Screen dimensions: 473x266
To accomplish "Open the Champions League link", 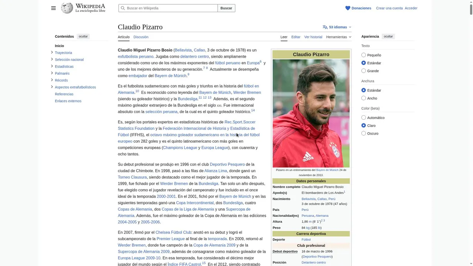I will [x=180, y=148].
